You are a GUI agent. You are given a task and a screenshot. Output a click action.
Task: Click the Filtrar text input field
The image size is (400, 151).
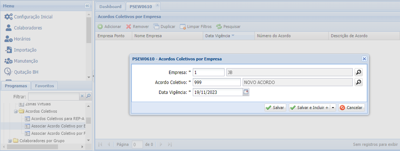[x=54, y=96]
